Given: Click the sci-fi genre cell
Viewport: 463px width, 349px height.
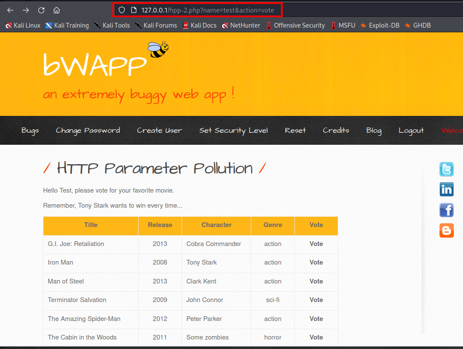Looking at the screenshot, I should [273, 300].
